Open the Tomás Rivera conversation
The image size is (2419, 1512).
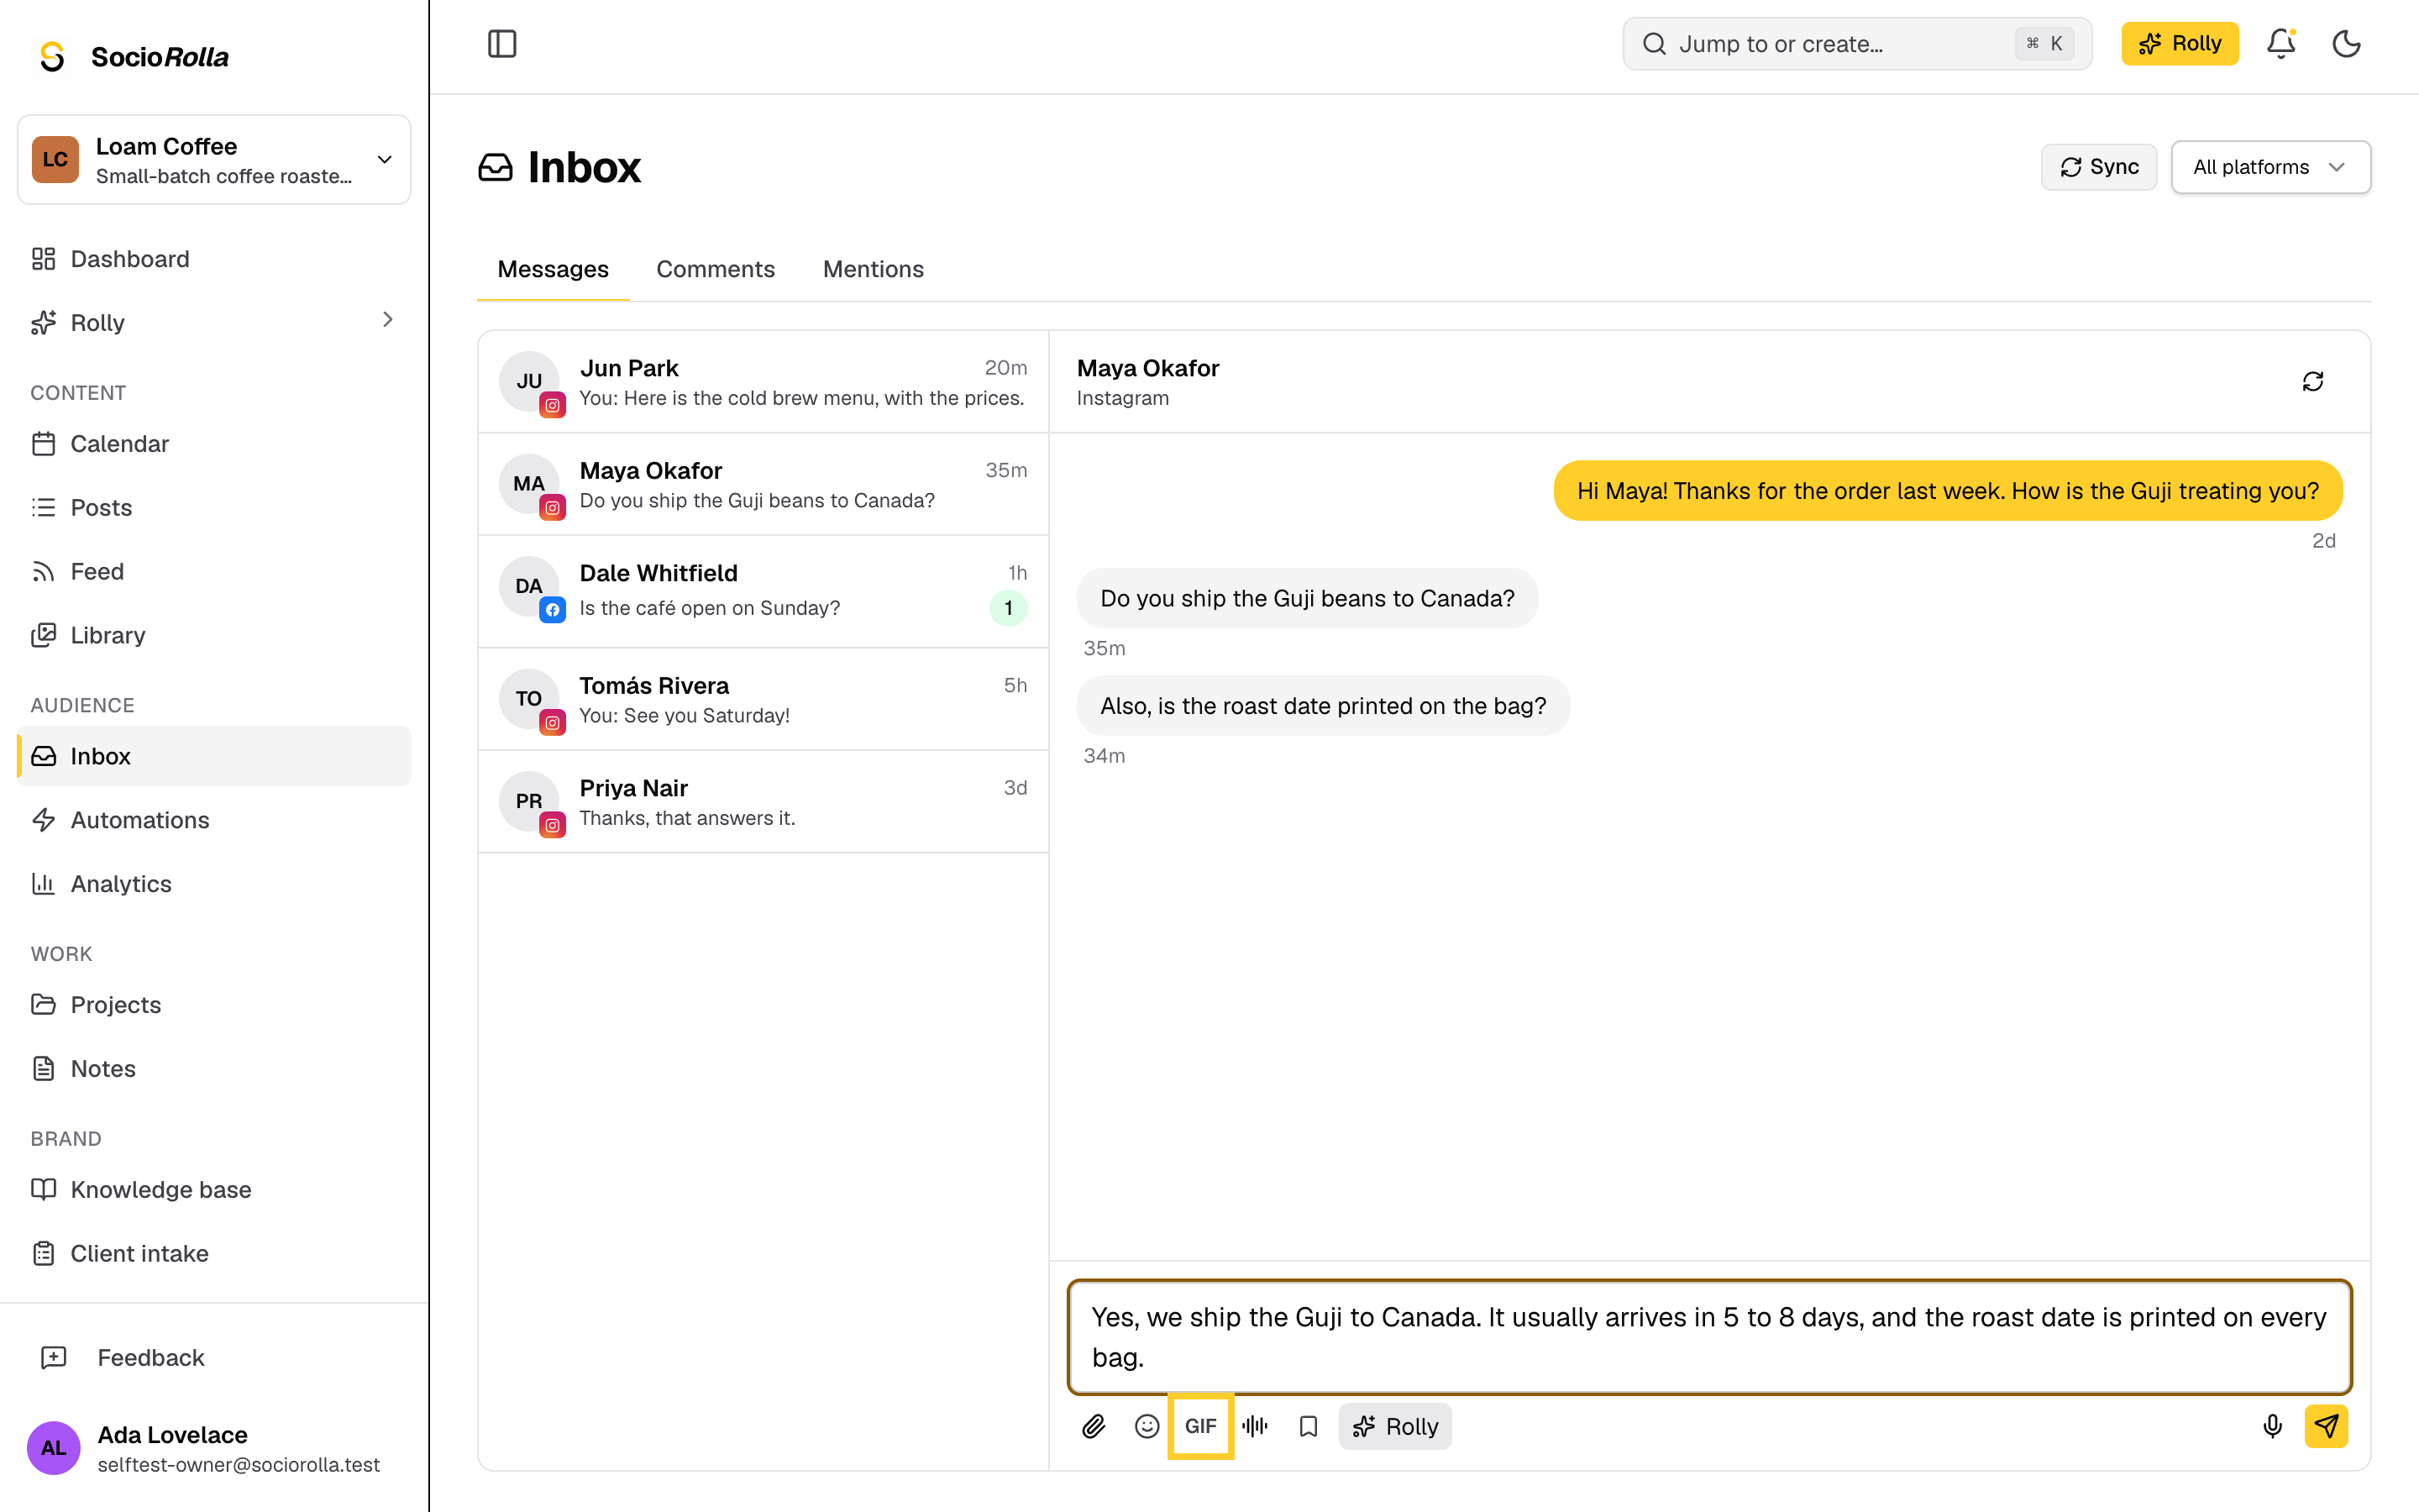763,700
